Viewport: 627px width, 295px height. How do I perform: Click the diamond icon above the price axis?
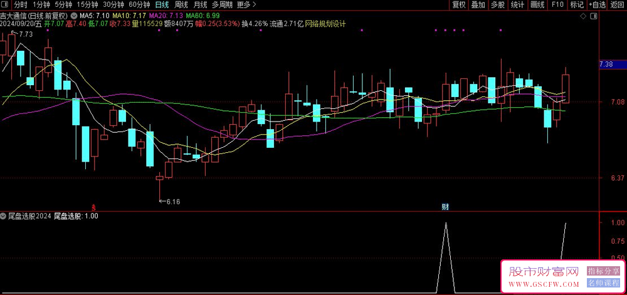(584, 15)
